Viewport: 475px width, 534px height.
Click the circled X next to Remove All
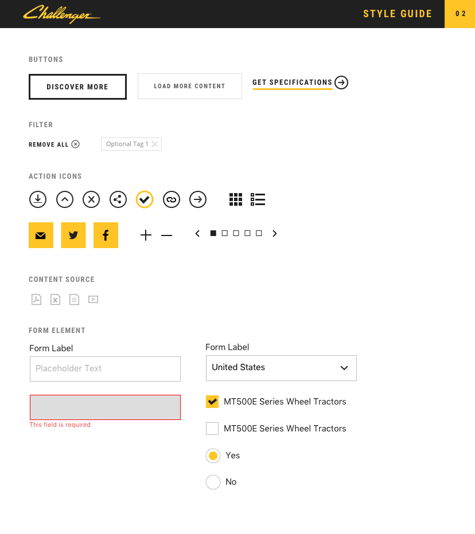[75, 144]
